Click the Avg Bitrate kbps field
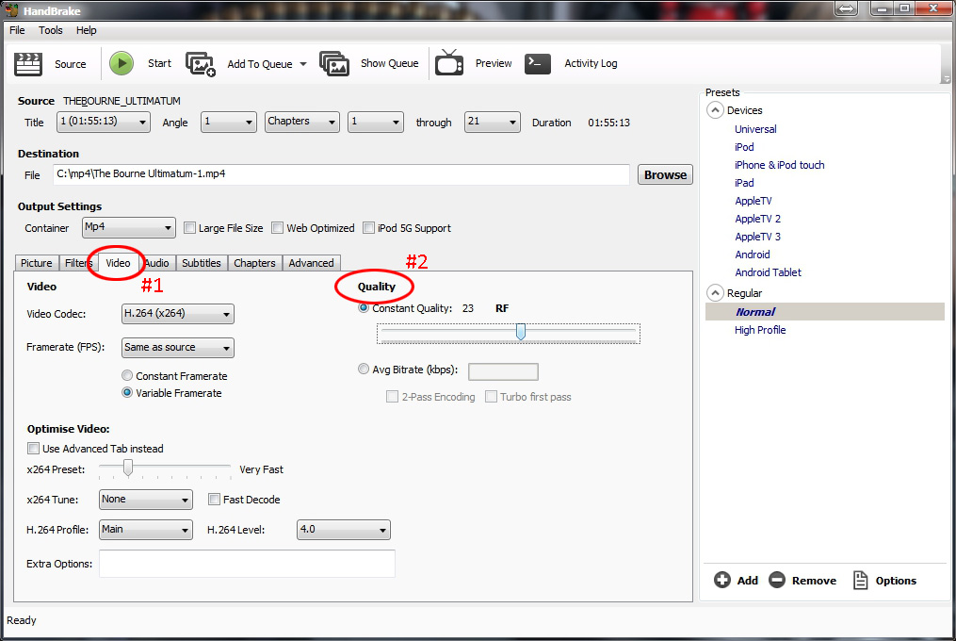The image size is (956, 641). pyautogui.click(x=503, y=371)
